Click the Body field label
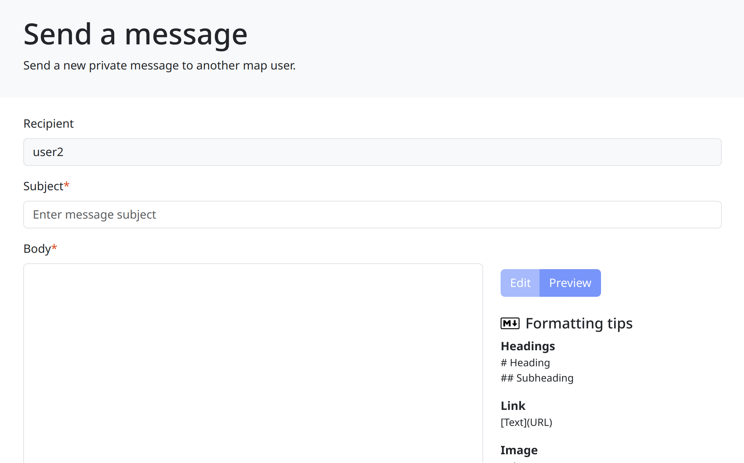Viewport: 744px width, 463px height. coord(37,249)
